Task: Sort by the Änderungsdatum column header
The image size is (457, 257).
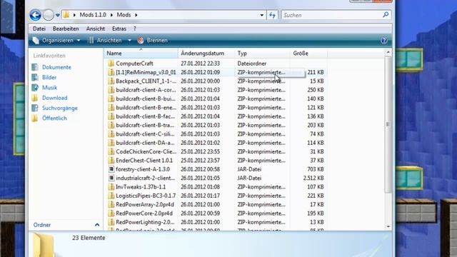Action: click(206, 54)
